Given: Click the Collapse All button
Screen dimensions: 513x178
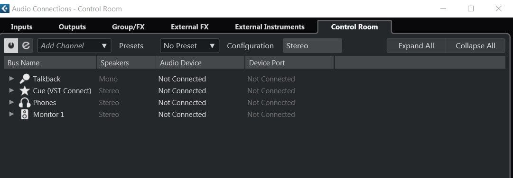Looking at the screenshot, I should 476,46.
